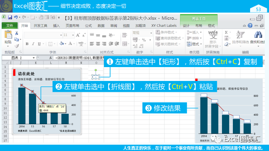Click the 条件格式 button
The image size is (269, 151).
coord(166,32)
